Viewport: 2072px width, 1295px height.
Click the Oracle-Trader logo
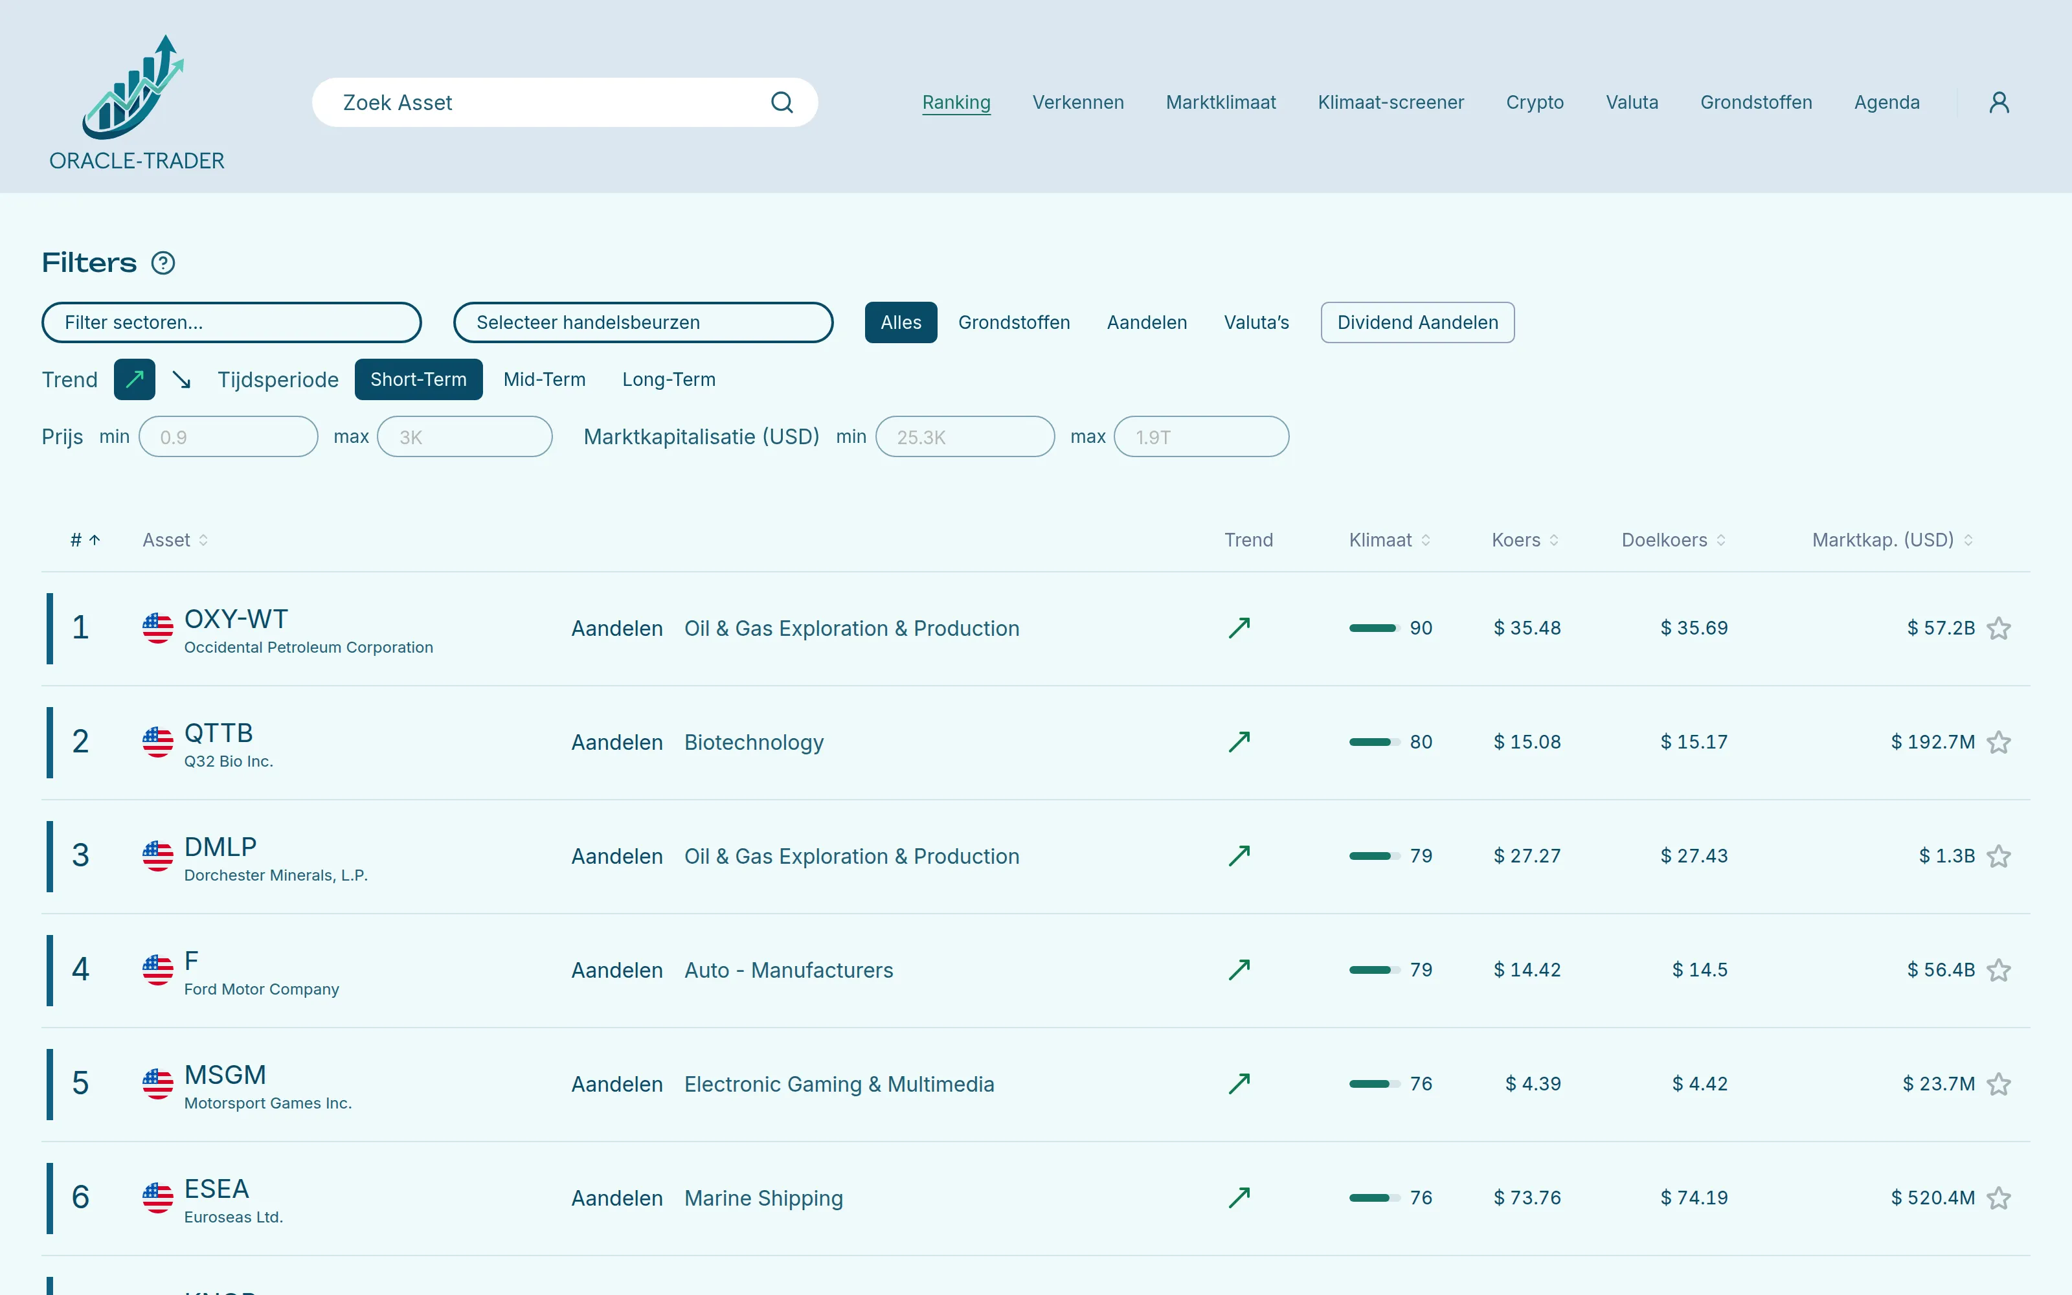(136, 103)
